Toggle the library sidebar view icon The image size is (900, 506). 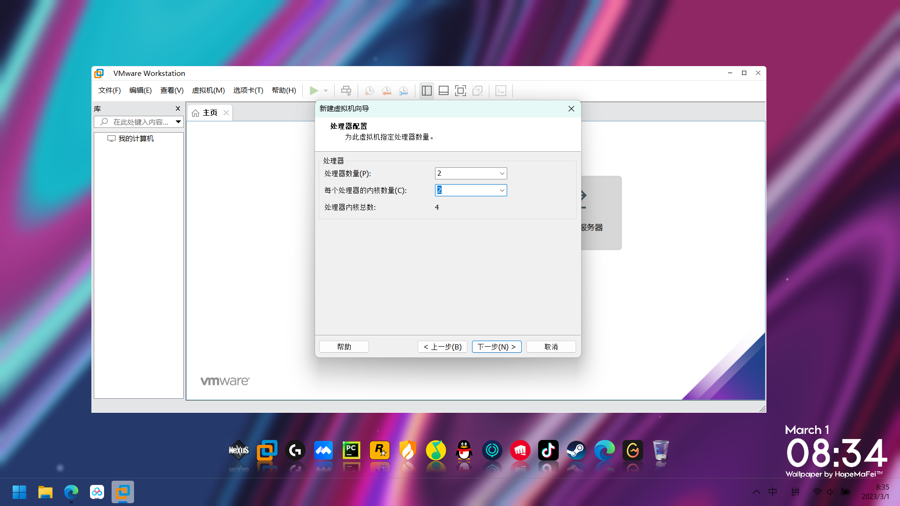pyautogui.click(x=427, y=90)
